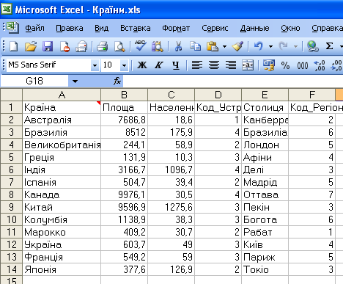Click the AutoSum sigma button

(x=330, y=46)
